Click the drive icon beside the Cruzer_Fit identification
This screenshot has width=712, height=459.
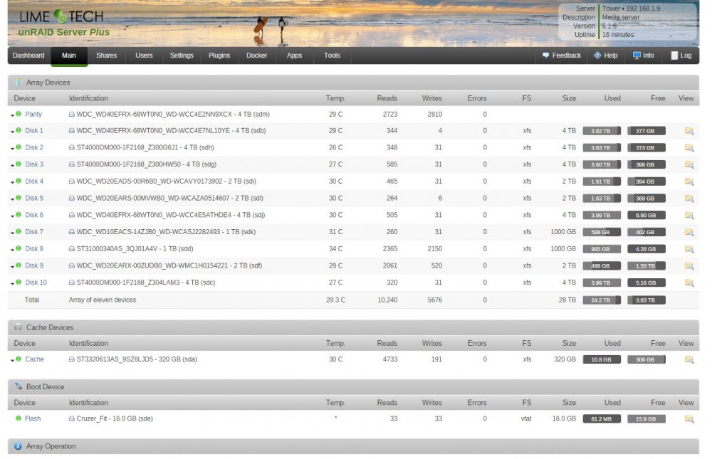click(x=72, y=418)
